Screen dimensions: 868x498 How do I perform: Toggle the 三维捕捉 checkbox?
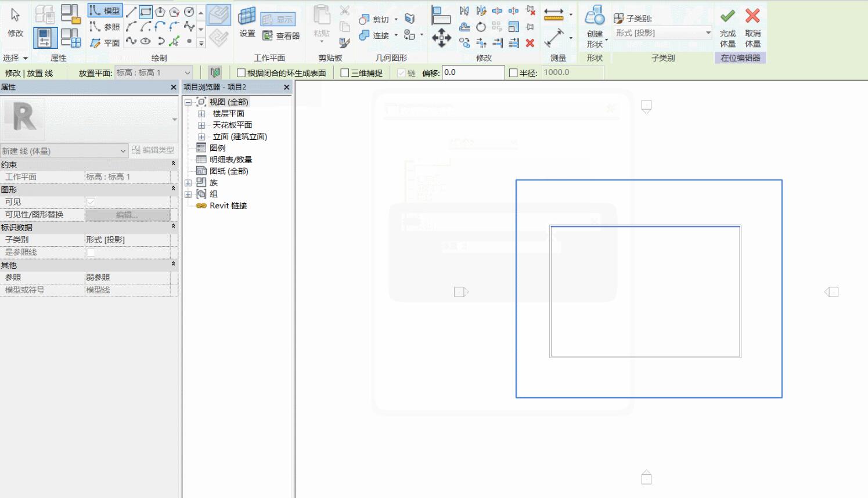tap(345, 73)
